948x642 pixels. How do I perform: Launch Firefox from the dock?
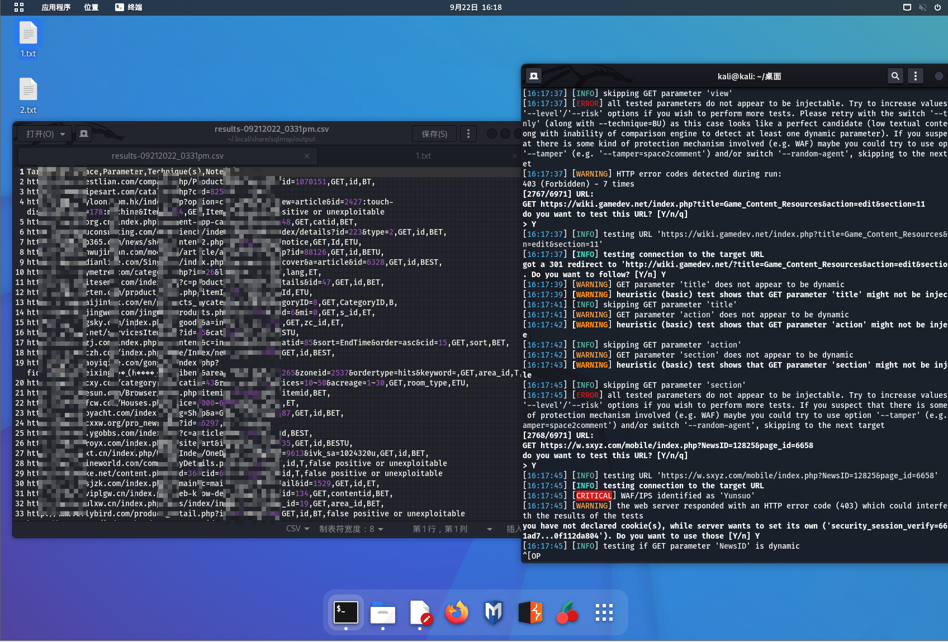[457, 612]
